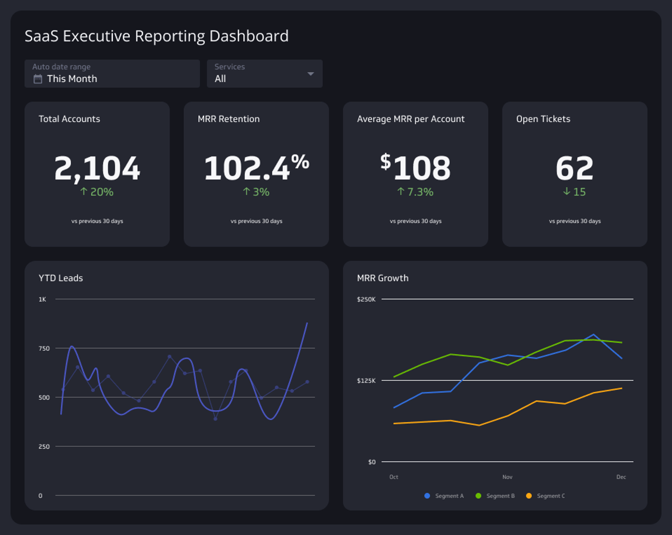Click the last data point on YTD Leads

pyautogui.click(x=307, y=382)
